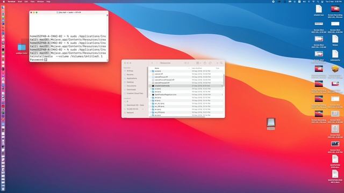Click the Wi-Fi status icon
344x193 pixels.
[x=313, y=2]
